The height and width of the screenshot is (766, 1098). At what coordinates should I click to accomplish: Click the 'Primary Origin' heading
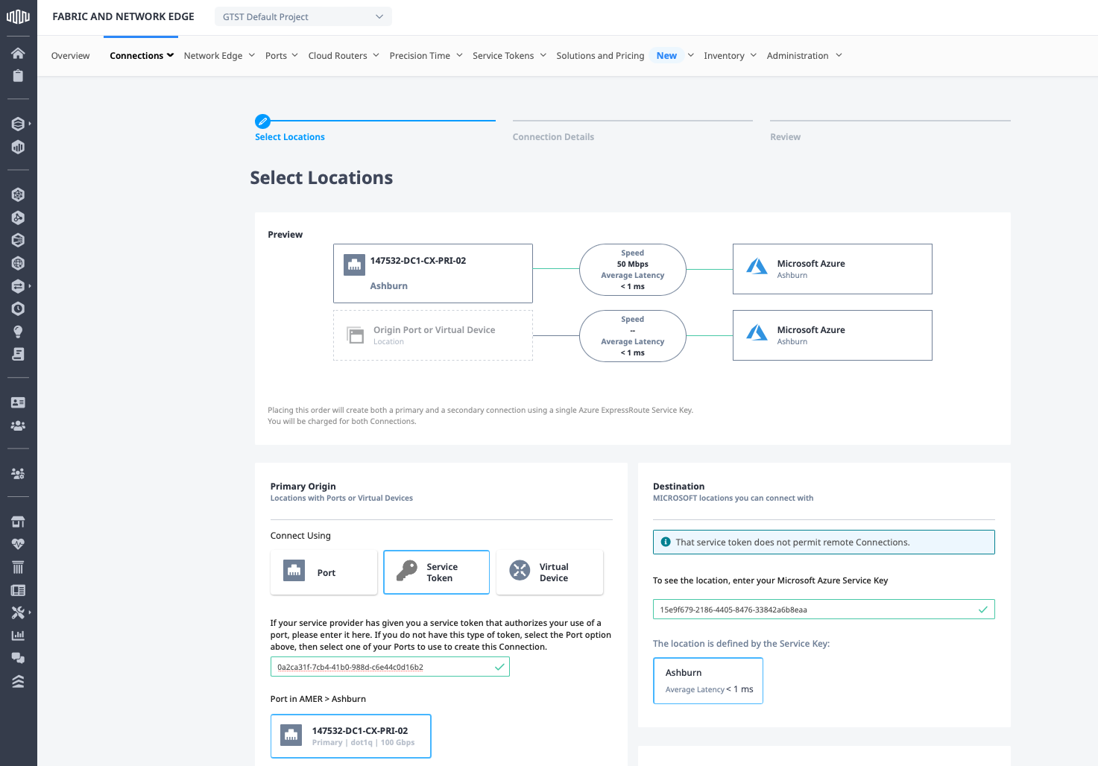click(x=303, y=487)
